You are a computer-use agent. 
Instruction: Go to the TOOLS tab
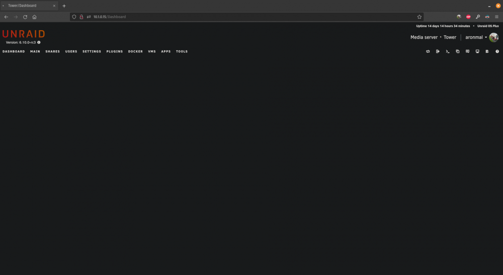pyautogui.click(x=182, y=51)
